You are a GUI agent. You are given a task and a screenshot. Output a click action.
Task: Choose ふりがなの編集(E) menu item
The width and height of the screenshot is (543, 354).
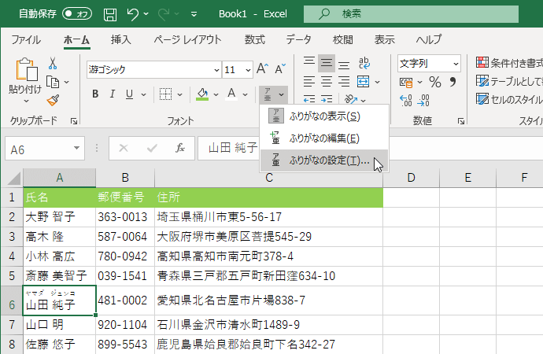coord(324,138)
